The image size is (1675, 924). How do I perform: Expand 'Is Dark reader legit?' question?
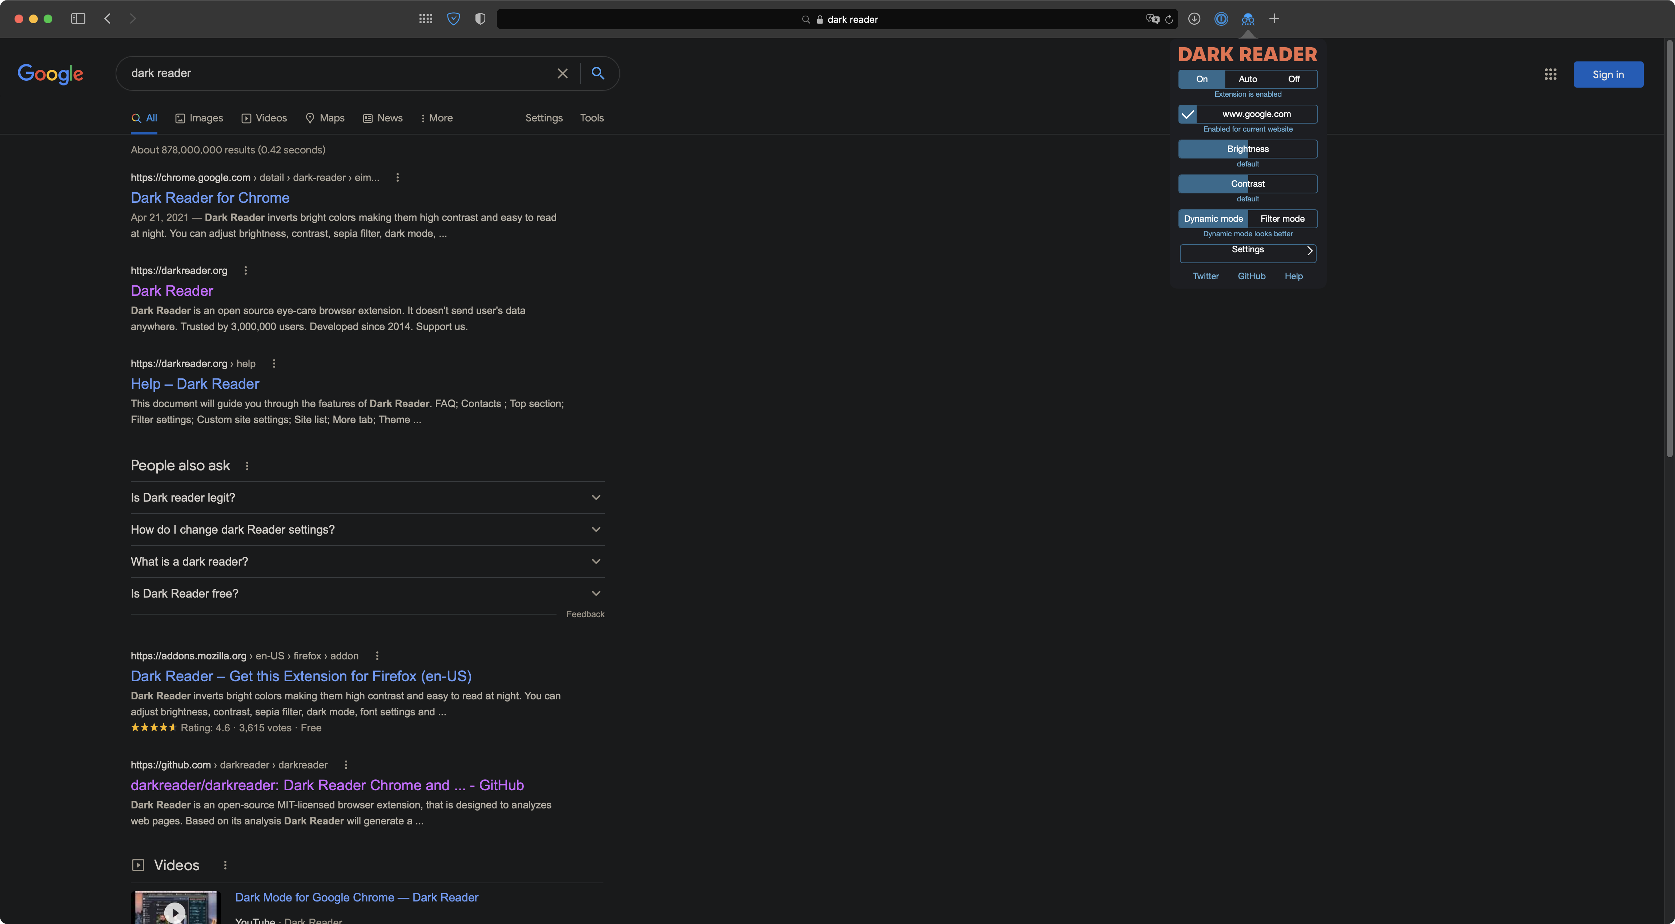(x=367, y=497)
